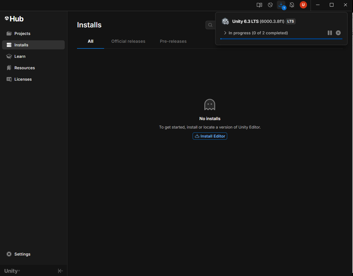Click the No installs heading
This screenshot has height=276, width=353.
(x=210, y=119)
